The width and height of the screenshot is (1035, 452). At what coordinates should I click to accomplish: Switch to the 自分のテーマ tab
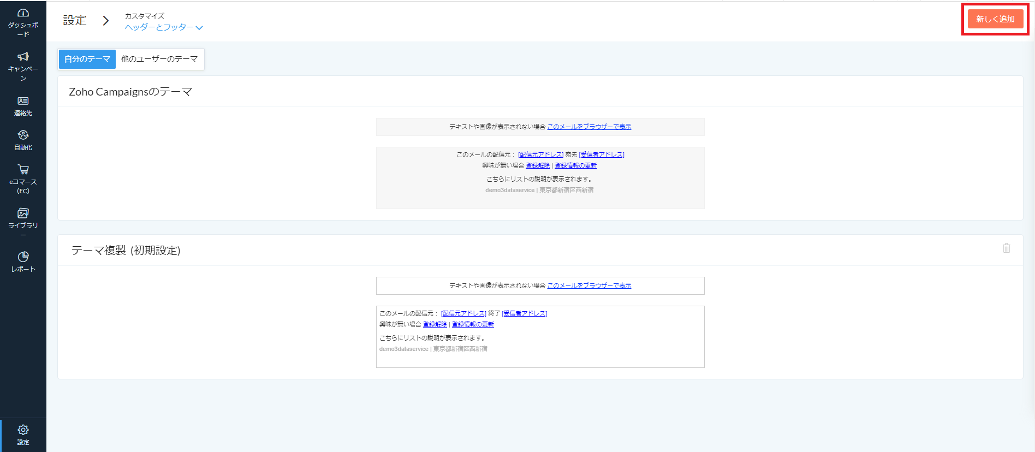click(87, 59)
